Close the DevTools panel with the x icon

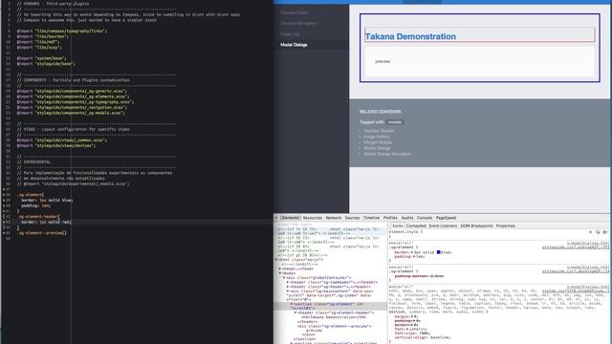(x=276, y=218)
